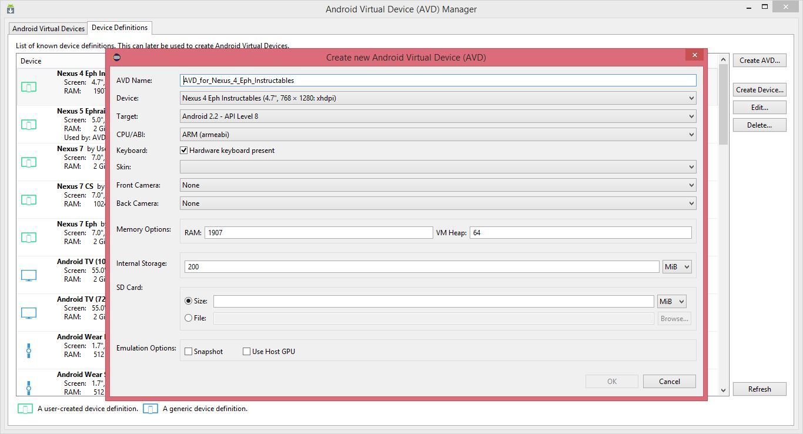
Task: Select the Nexus 7 tablet icon
Action: pyautogui.click(x=28, y=162)
